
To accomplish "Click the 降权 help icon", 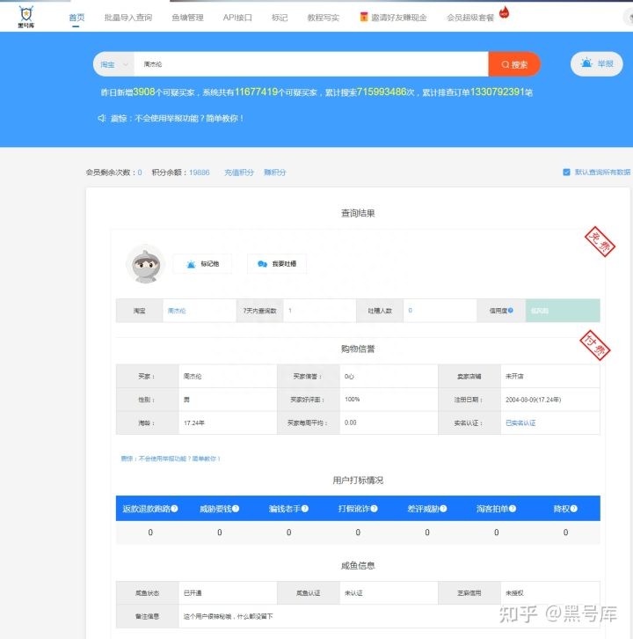I will (573, 509).
